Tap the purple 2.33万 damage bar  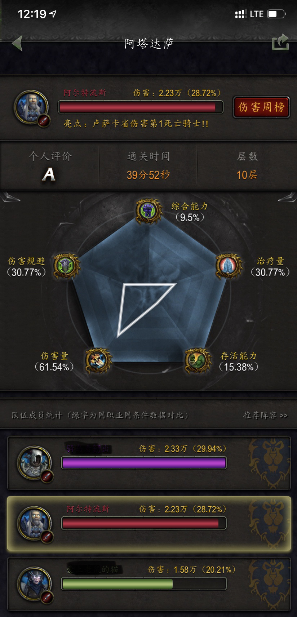144,463
